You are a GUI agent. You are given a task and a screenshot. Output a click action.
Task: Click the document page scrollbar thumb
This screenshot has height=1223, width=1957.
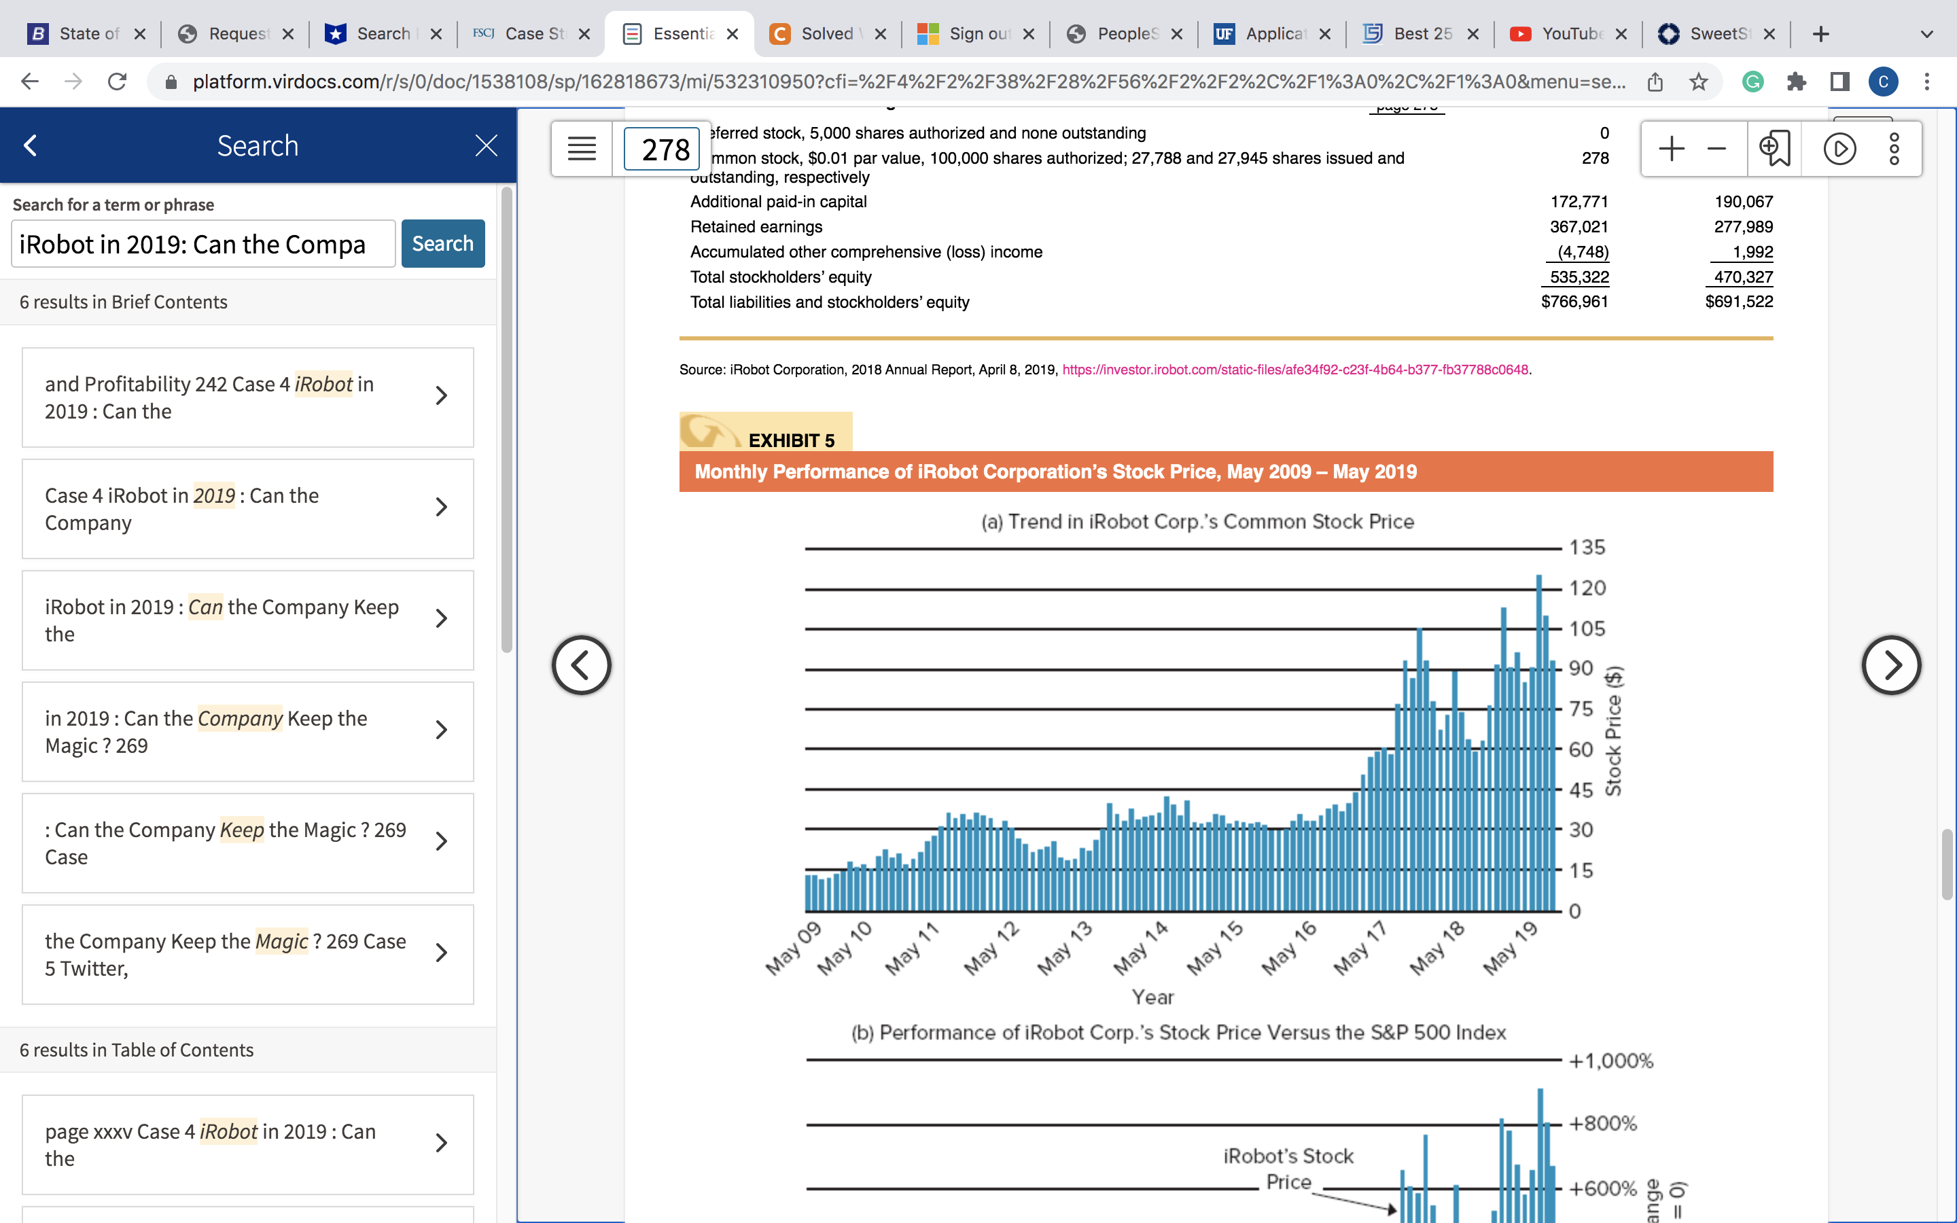(1947, 864)
